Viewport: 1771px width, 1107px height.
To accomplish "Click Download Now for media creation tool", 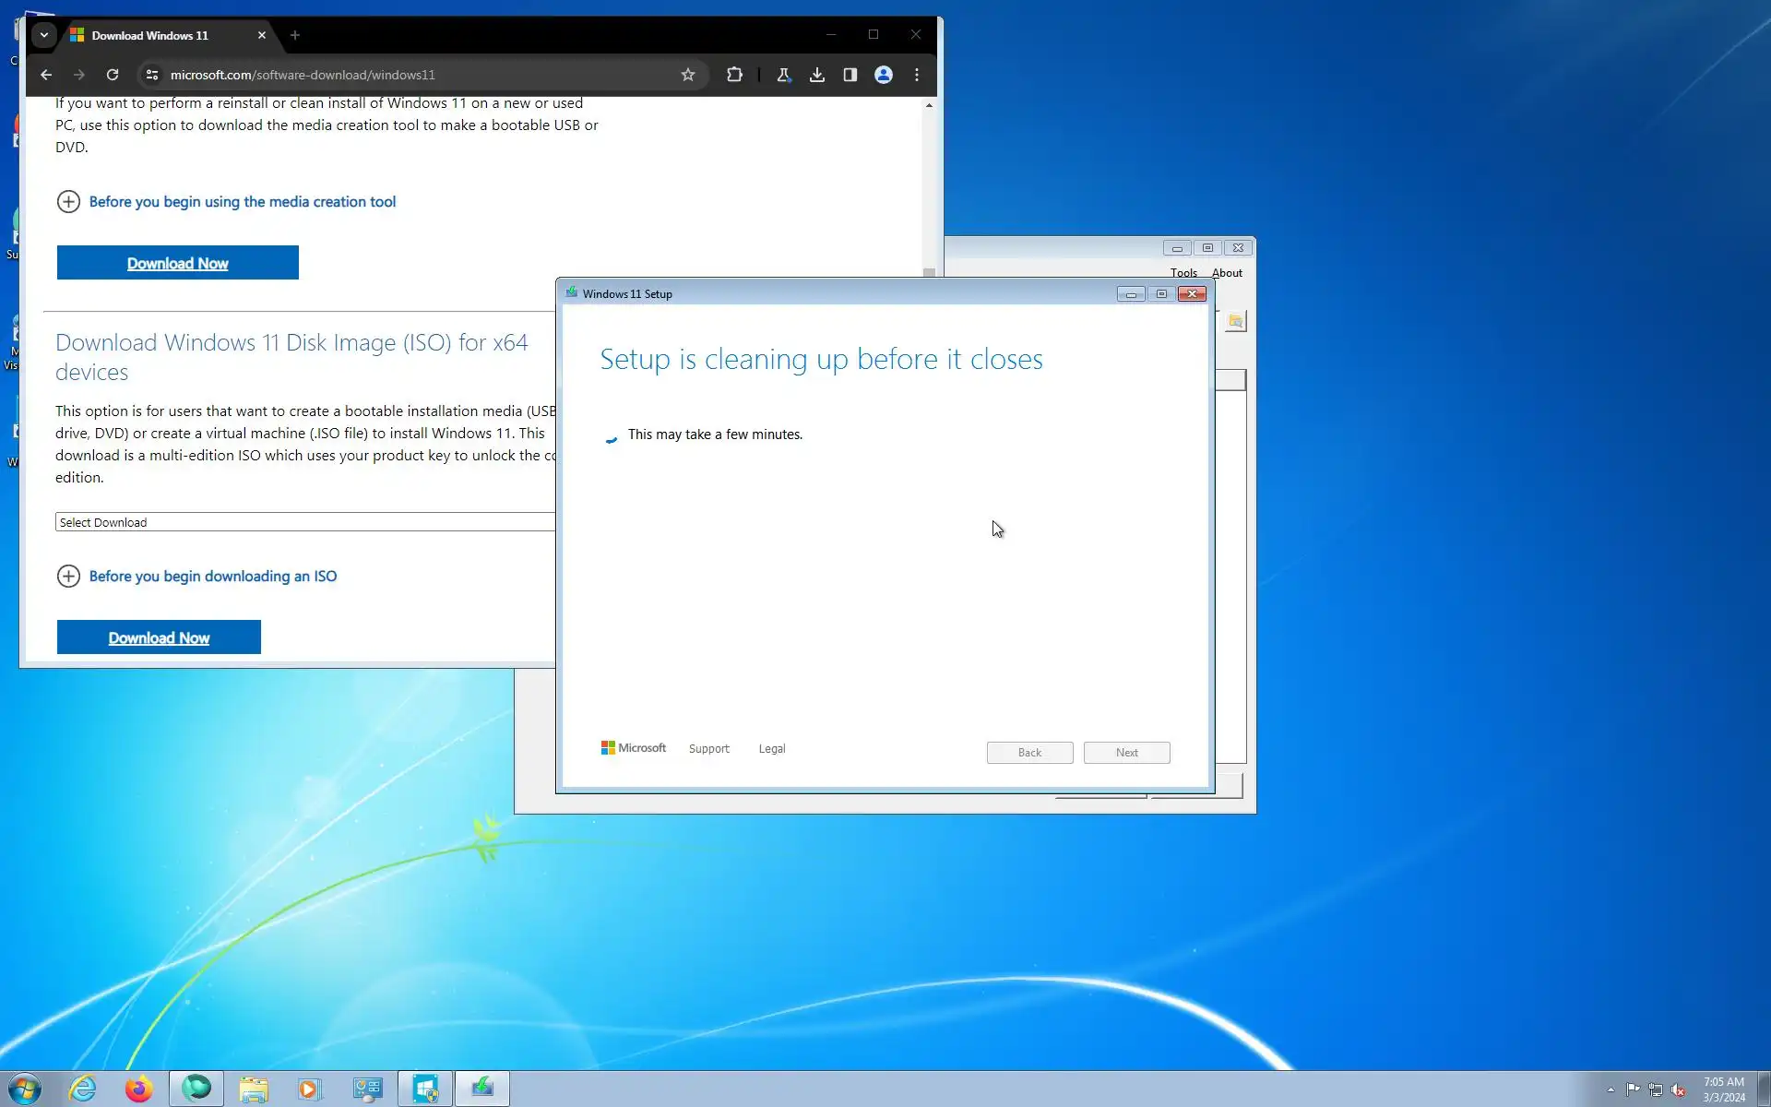I will 177,263.
